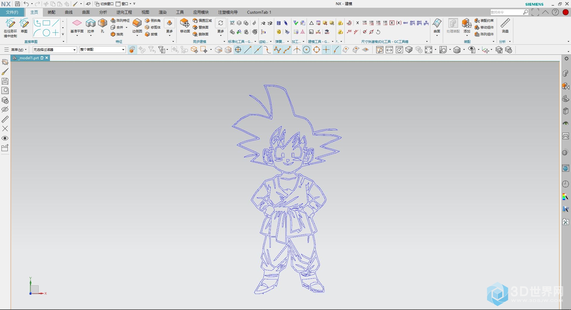Image resolution: width=571 pixels, height=310 pixels.
Task: Select the _model1.prt document tab
Action: tap(28, 58)
